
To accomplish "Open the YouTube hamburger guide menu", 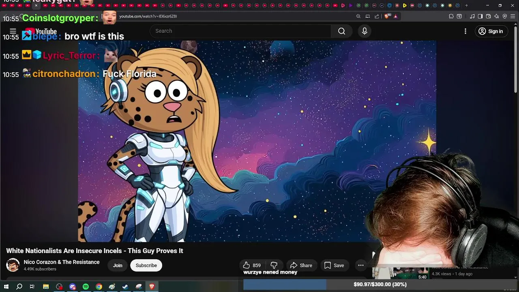I will pyautogui.click(x=13, y=31).
